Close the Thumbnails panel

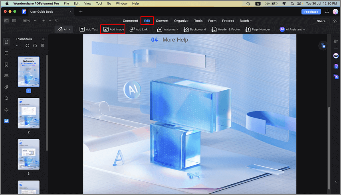43,39
